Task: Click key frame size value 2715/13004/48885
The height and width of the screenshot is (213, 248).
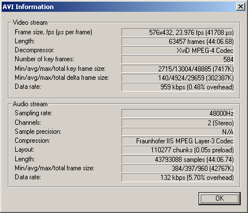Action: click(178, 69)
